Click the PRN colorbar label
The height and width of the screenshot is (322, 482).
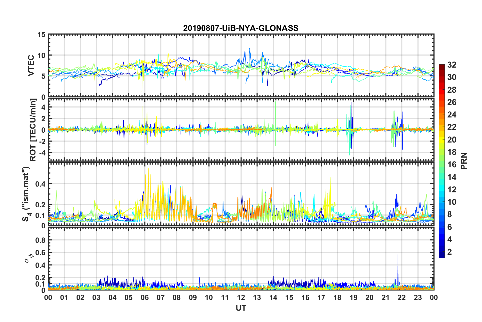point(464,161)
